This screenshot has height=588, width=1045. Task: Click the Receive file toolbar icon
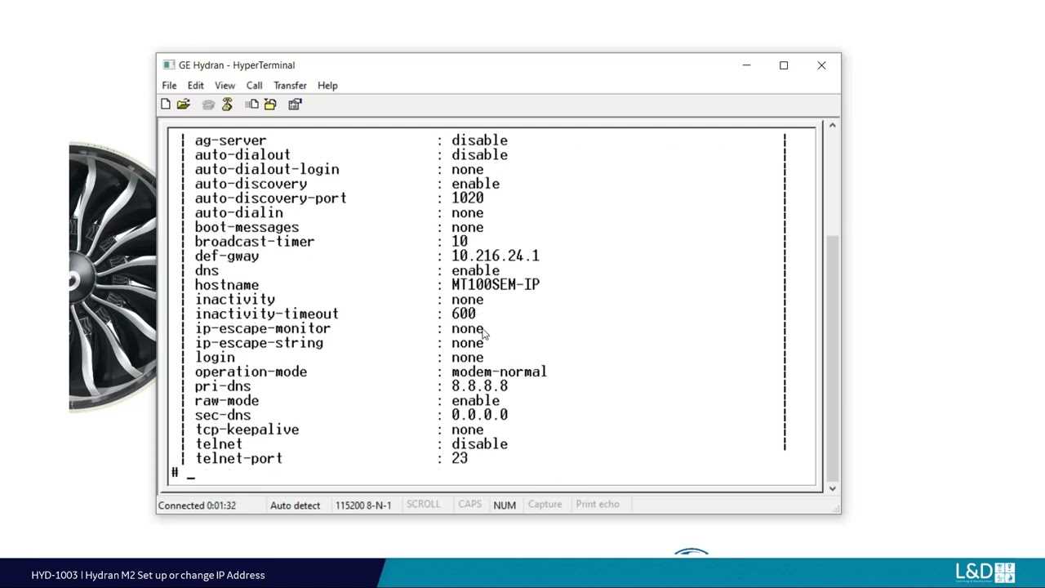click(x=270, y=105)
